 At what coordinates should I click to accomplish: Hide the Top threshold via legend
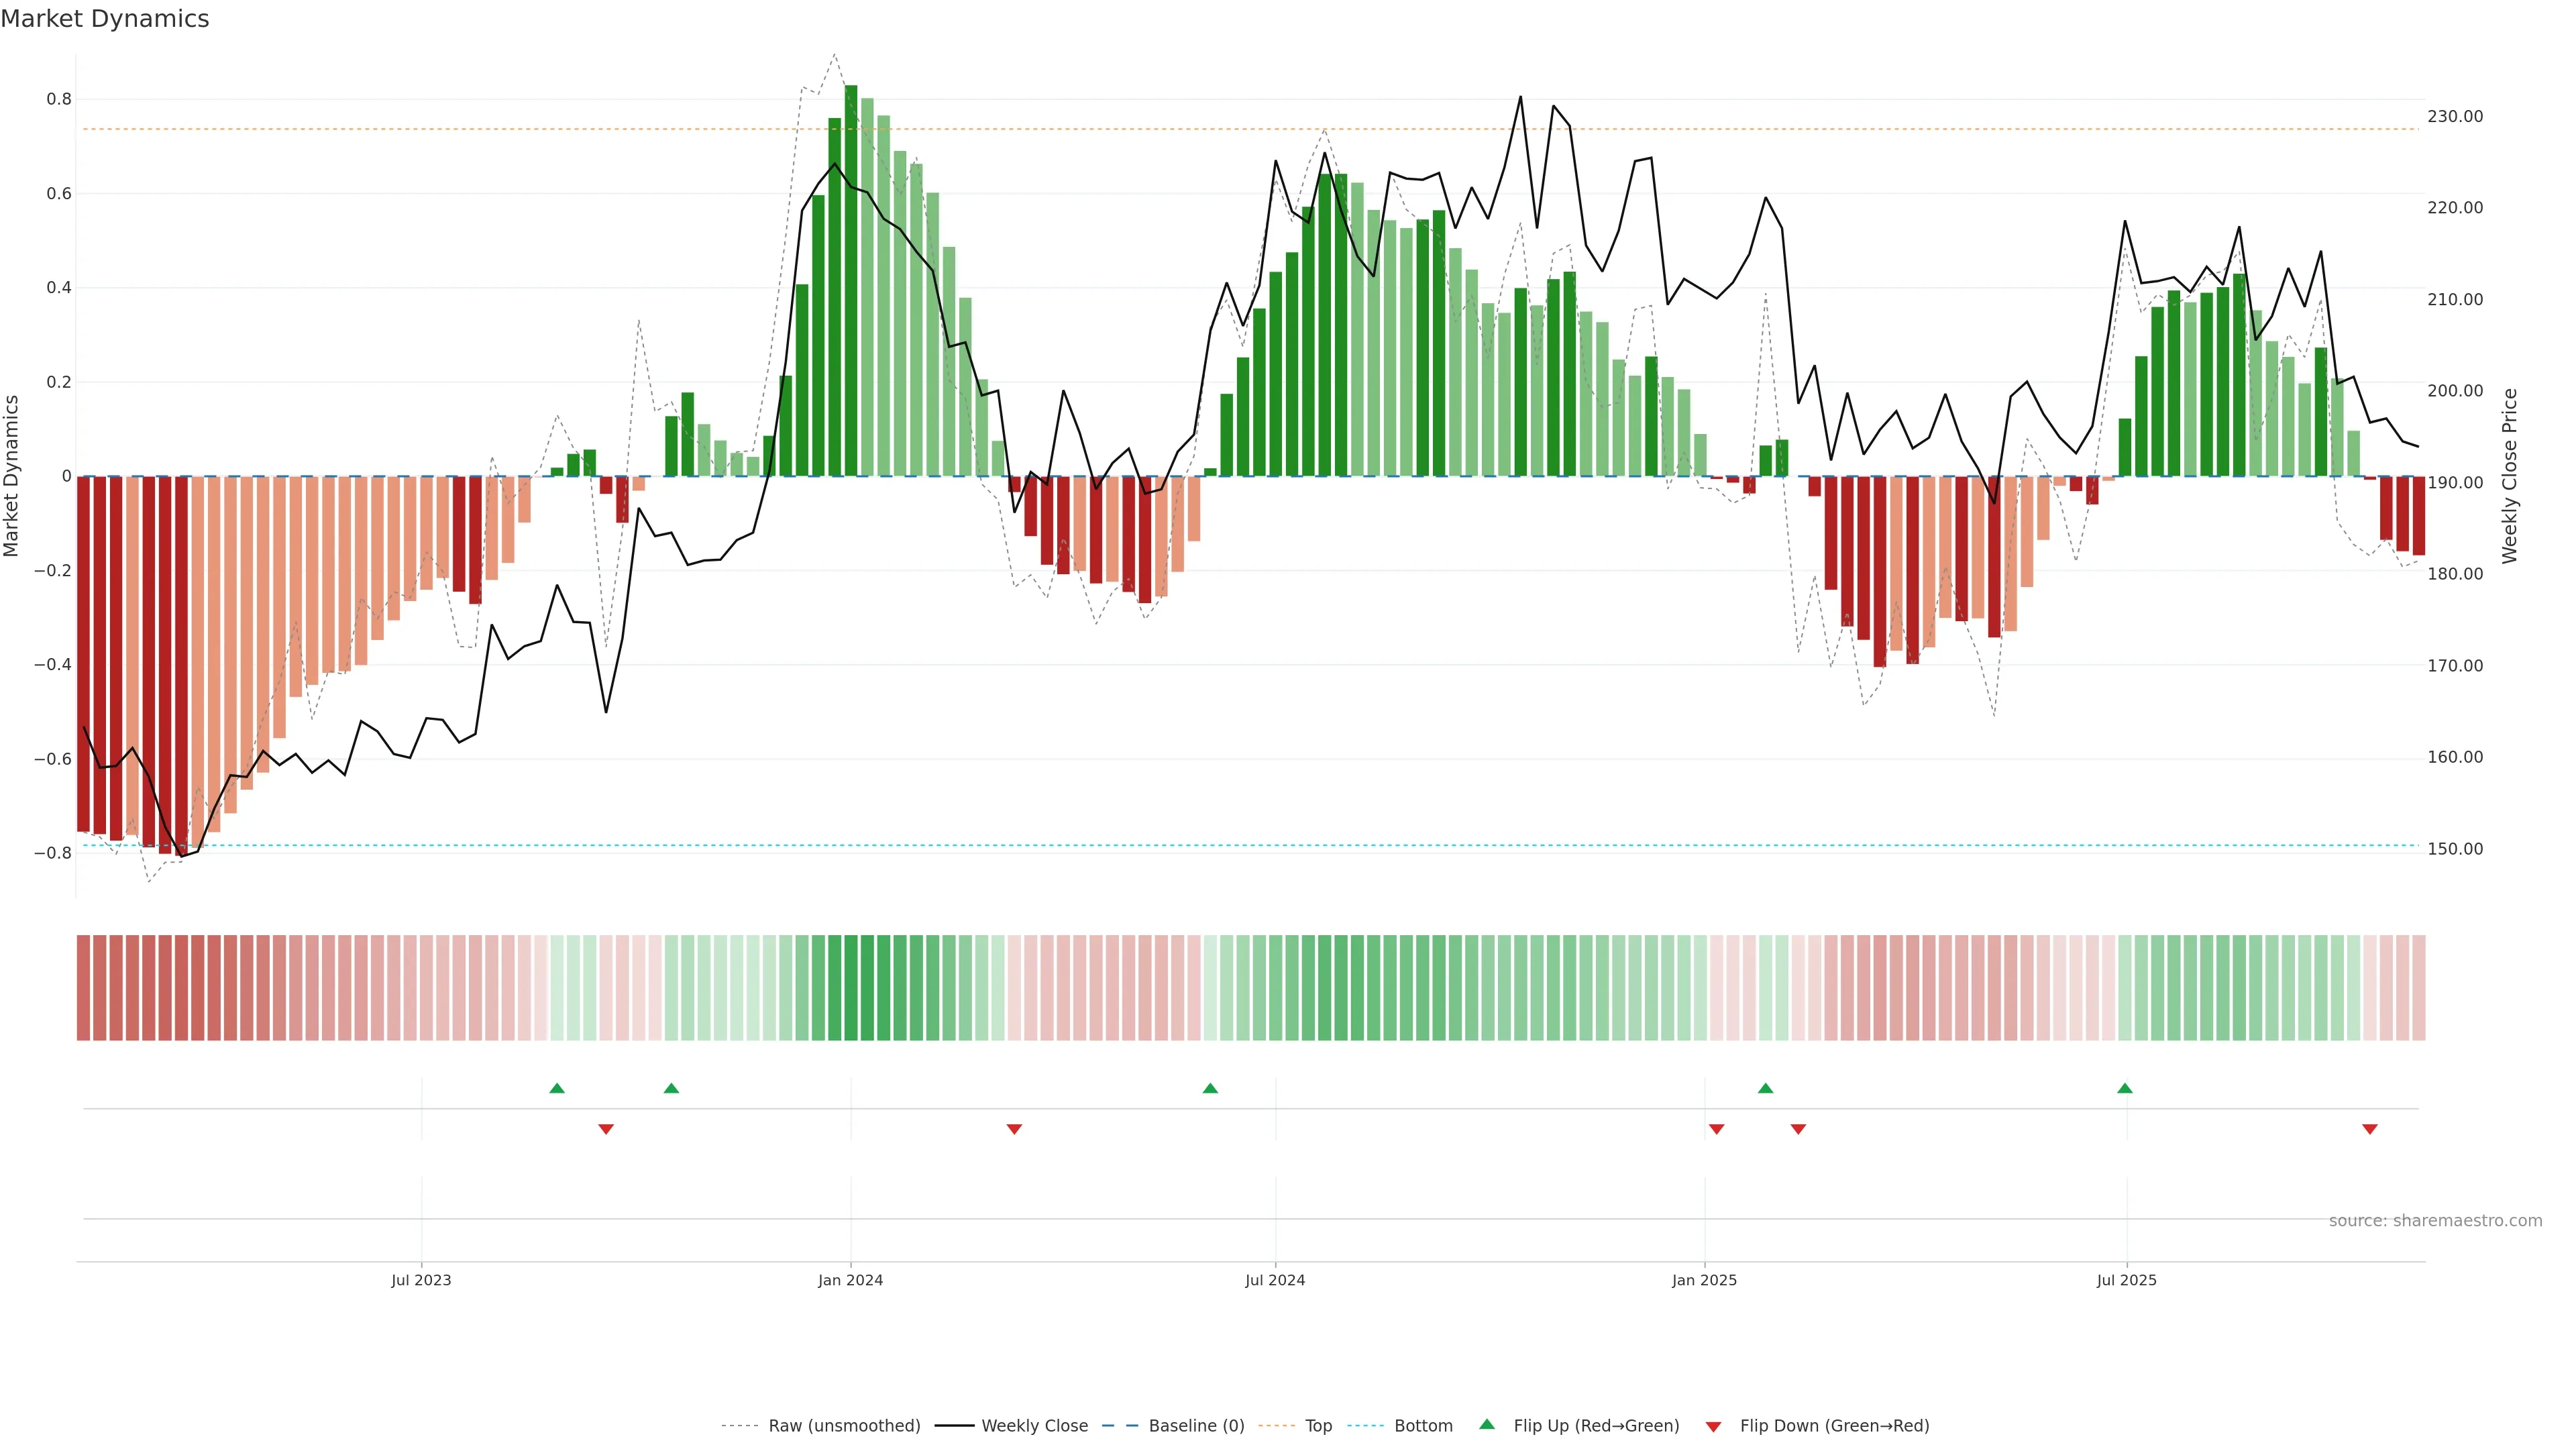(1318, 1426)
